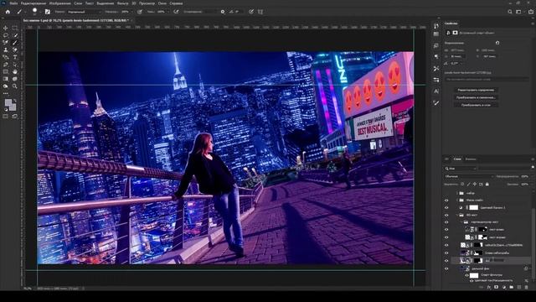Click the Редактировать содержимое button
This screenshot has height=302, width=536.
point(476,90)
